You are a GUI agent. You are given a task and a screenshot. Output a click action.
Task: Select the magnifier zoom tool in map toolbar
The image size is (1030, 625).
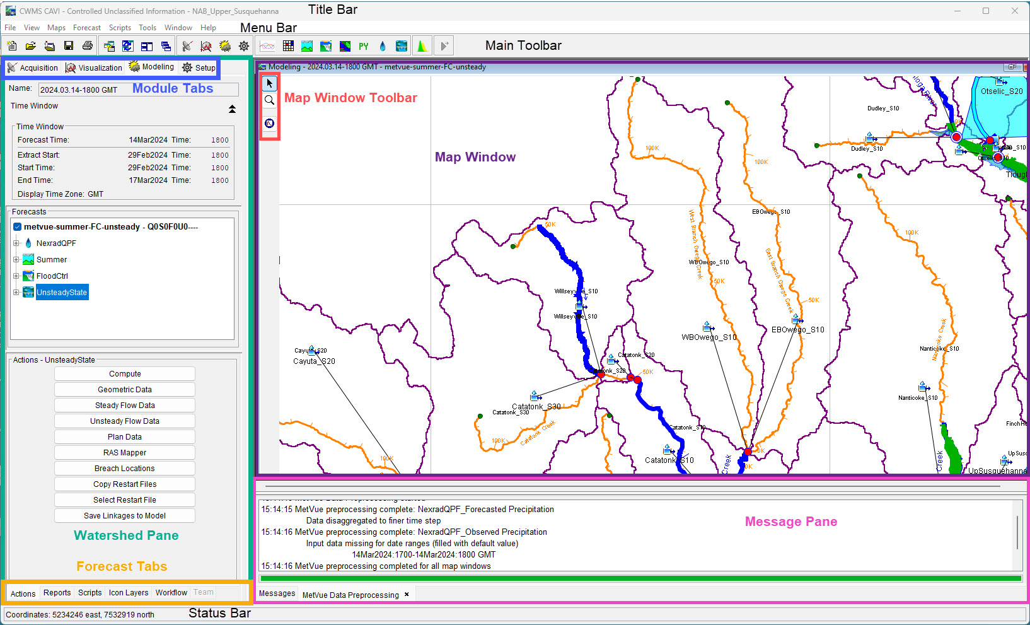pos(270,100)
